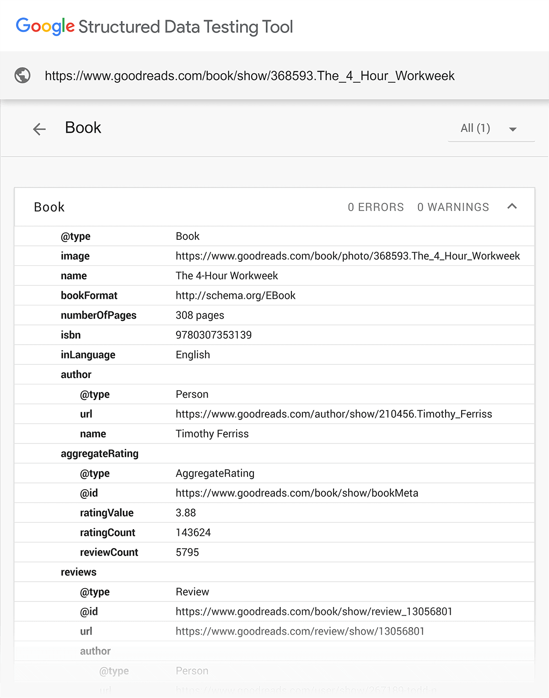Click the Book heading next to back arrow
The width and height of the screenshot is (549, 698).
pyautogui.click(x=83, y=128)
